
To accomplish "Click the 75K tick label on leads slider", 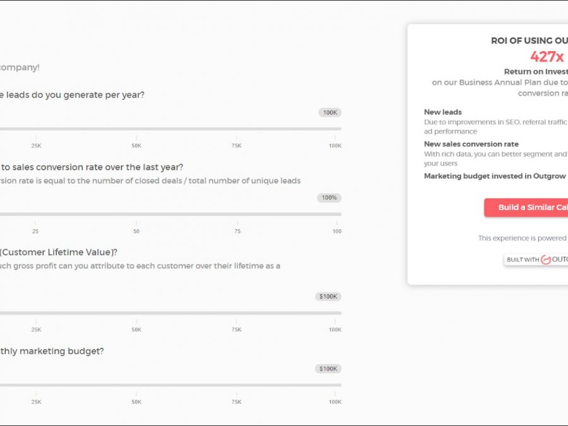I will tap(237, 146).
